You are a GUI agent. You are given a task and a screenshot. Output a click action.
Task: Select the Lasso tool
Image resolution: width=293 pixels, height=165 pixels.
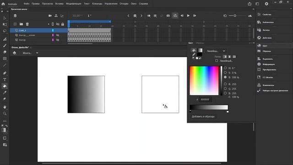(5, 31)
